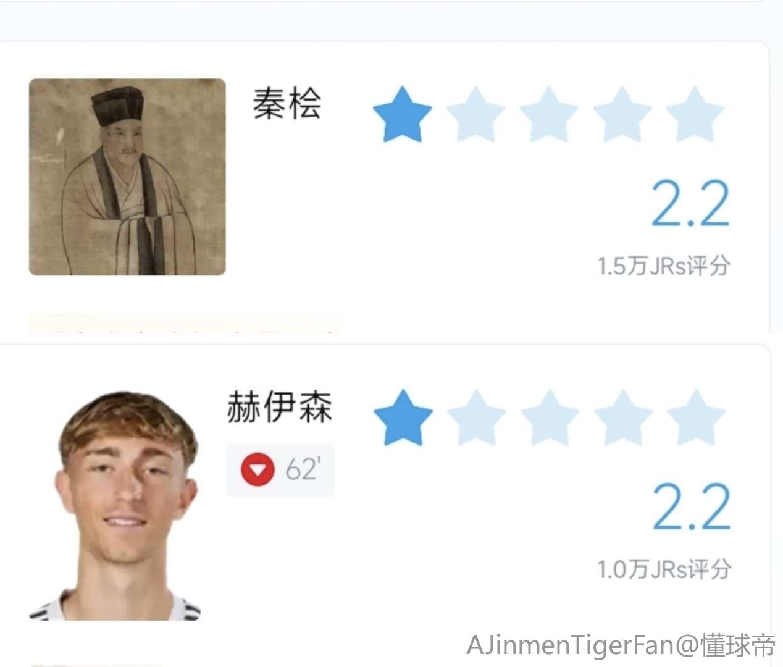Screen dimensions: 783x667
Task: Rate 秦桧 three stars
Action: 549,115
